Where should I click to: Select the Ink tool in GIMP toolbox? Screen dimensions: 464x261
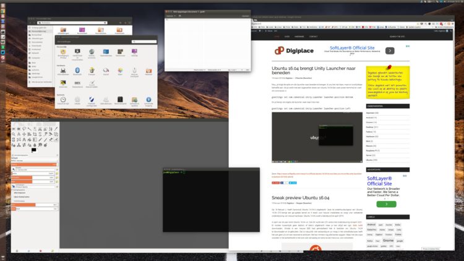(x=14, y=145)
